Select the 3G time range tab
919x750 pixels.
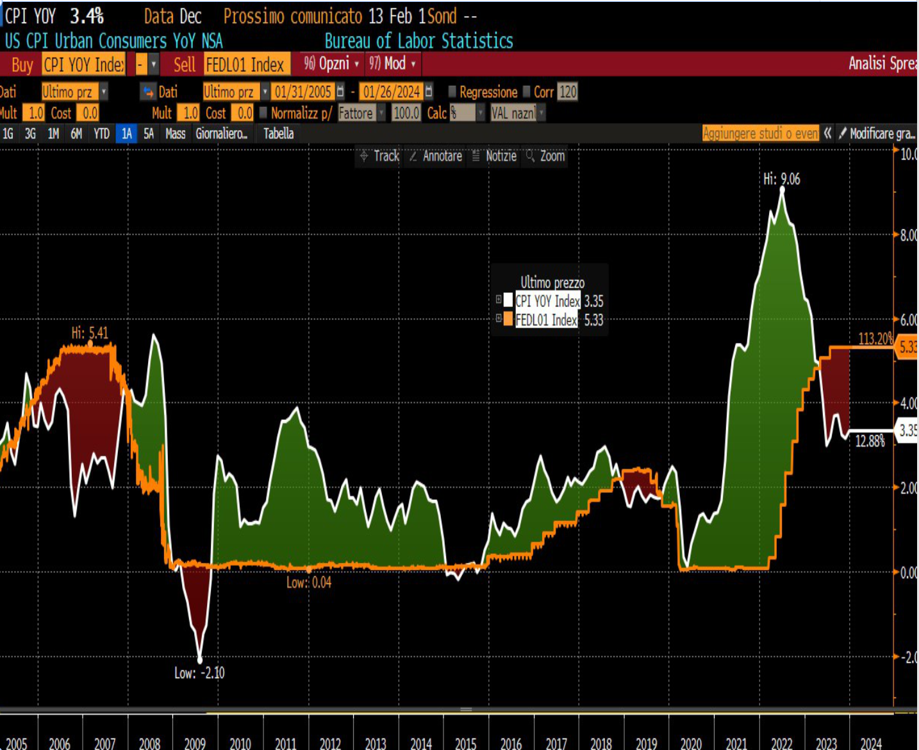point(30,133)
